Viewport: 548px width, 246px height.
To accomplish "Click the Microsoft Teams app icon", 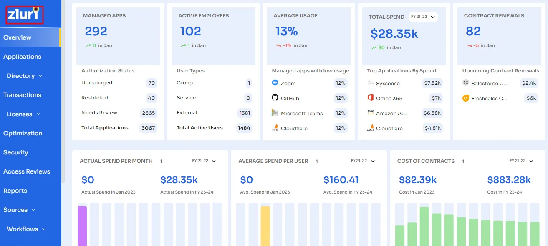I will click(275, 113).
